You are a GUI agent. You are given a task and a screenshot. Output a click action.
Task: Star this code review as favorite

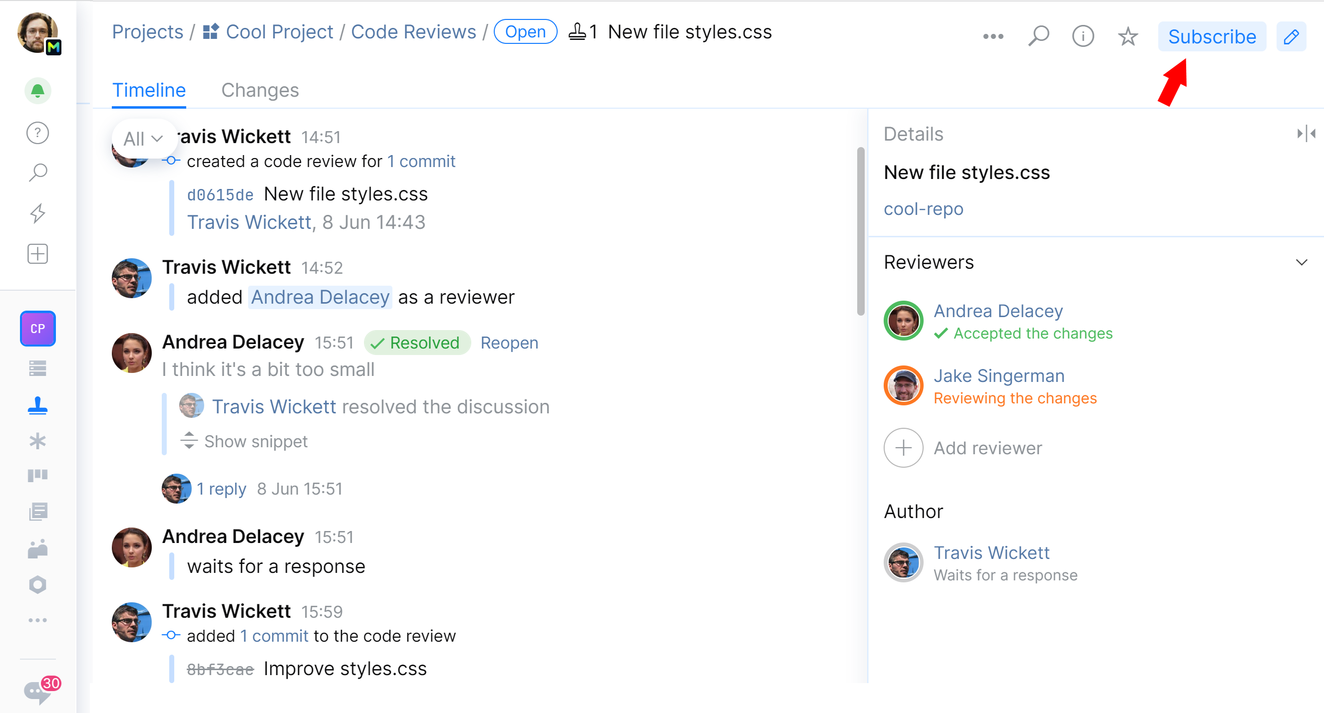coord(1127,36)
